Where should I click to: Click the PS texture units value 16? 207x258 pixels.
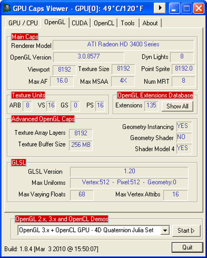click(x=100, y=106)
